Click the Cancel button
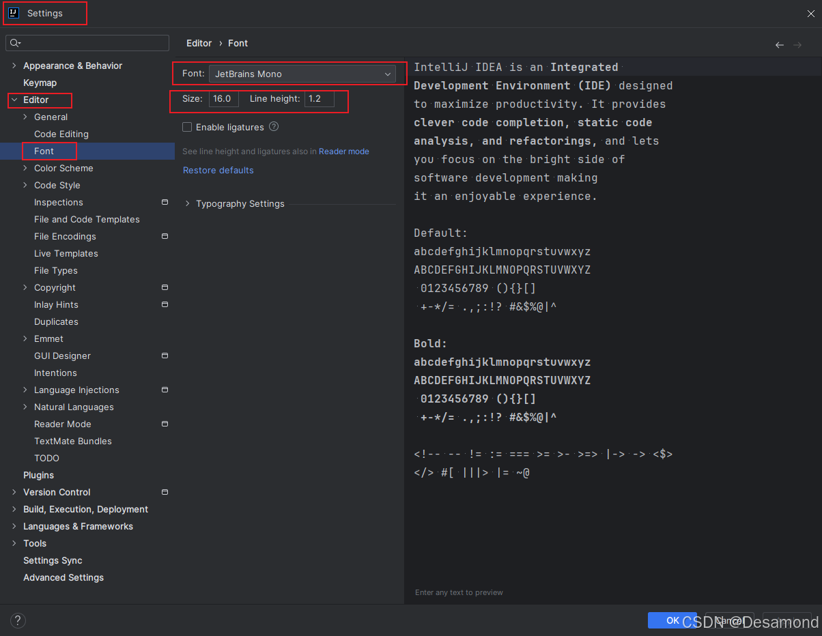Image resolution: width=822 pixels, height=636 pixels. tap(728, 620)
